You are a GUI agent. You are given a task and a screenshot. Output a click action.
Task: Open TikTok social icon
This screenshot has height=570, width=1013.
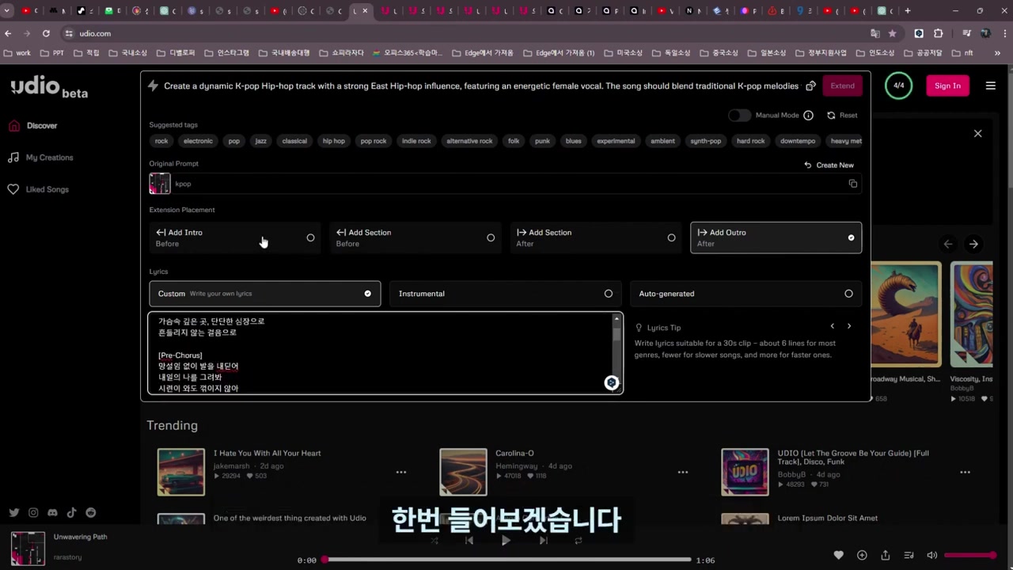click(x=71, y=513)
